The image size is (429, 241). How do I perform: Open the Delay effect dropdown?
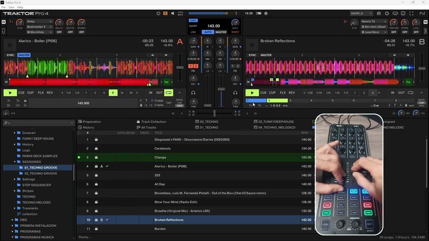pyautogui.click(x=40, y=21)
